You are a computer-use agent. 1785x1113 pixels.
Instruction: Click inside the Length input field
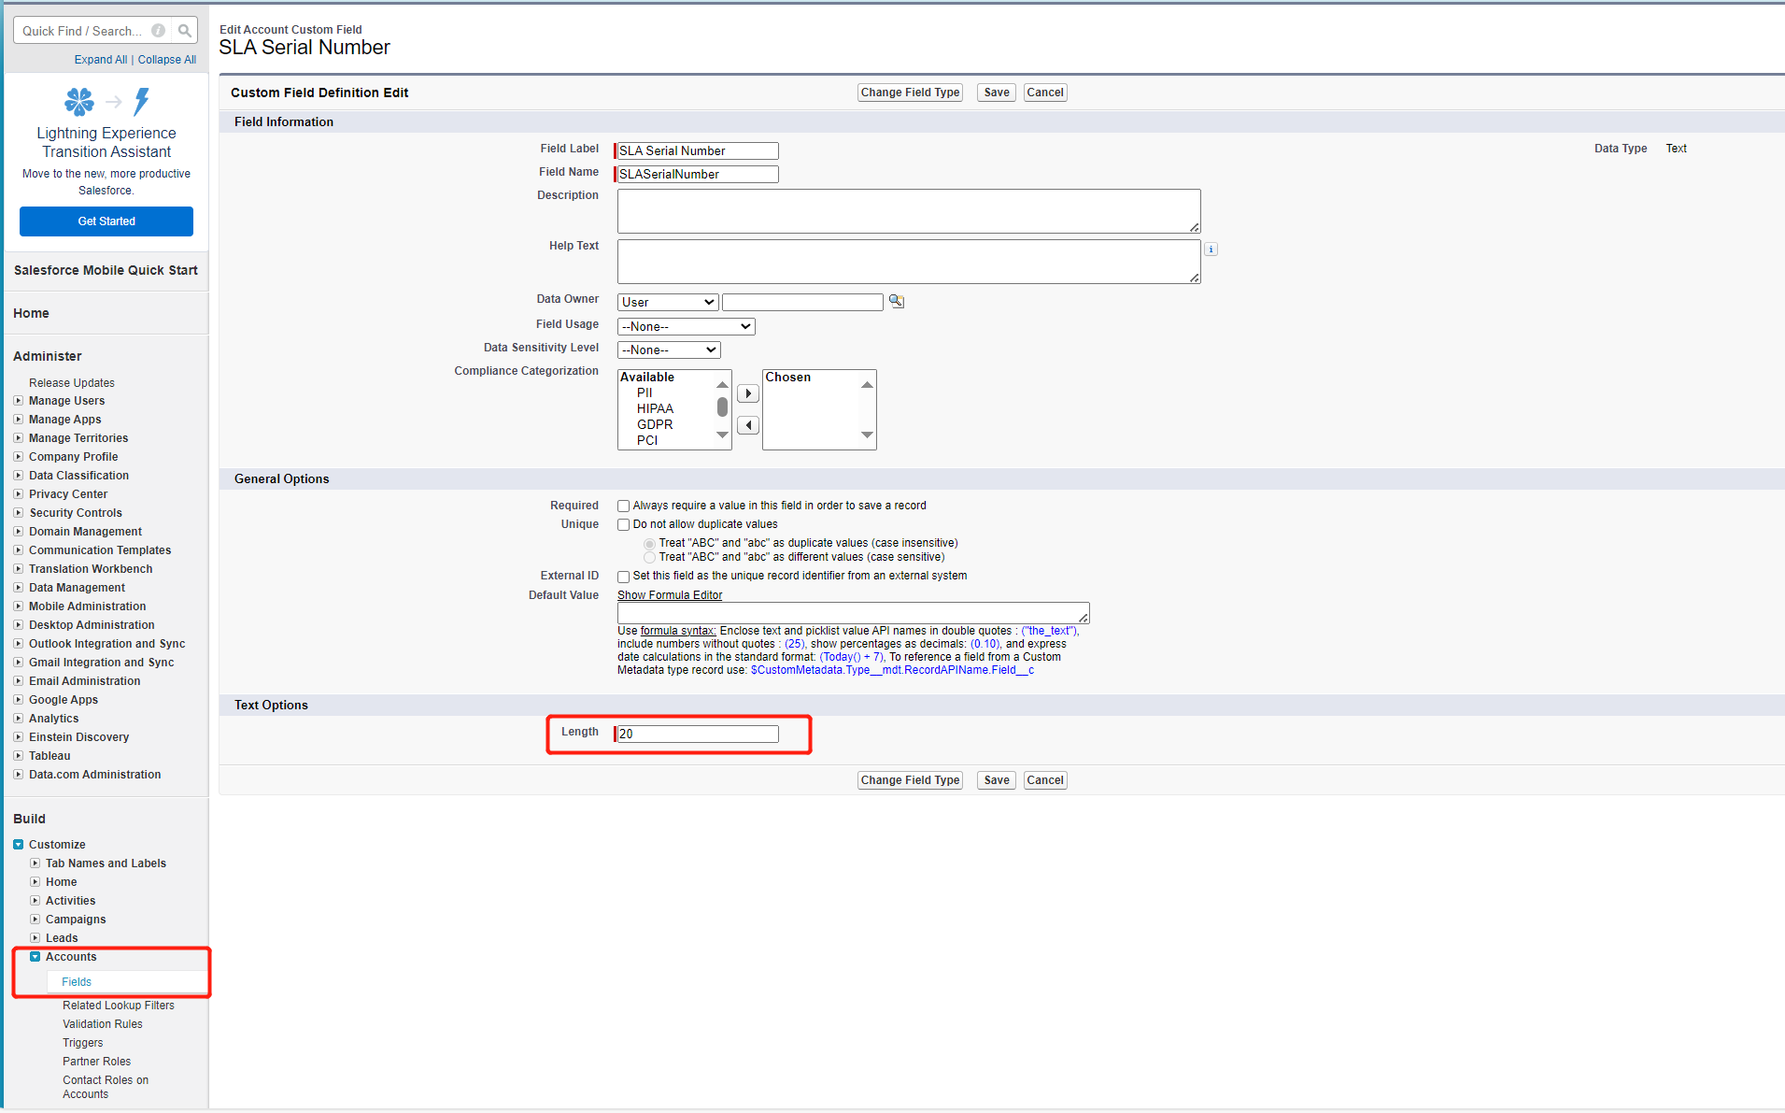[x=695, y=734]
